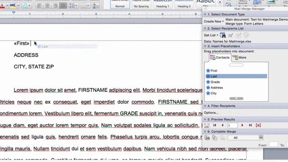Viewport: 288px width, 162px height.
Task: Click the Find Record binoculars icon
Action: point(223,35)
